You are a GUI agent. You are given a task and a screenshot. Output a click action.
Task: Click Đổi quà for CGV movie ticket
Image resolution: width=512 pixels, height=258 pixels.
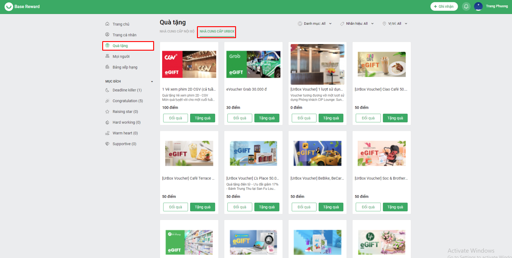(x=176, y=118)
